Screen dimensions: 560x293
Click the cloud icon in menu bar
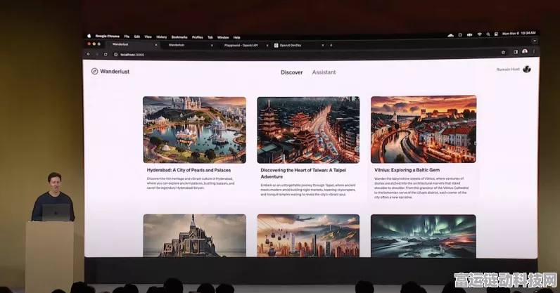point(451,35)
